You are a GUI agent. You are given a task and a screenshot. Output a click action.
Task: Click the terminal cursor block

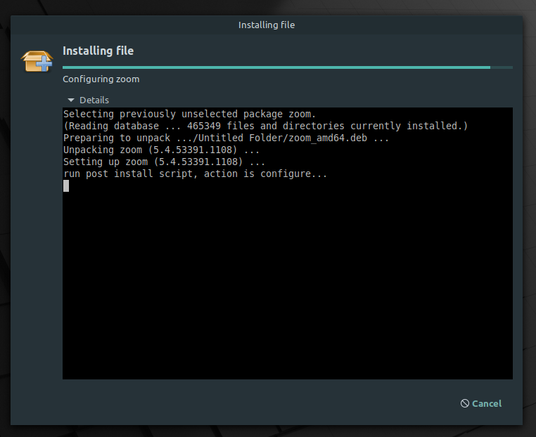click(x=66, y=185)
